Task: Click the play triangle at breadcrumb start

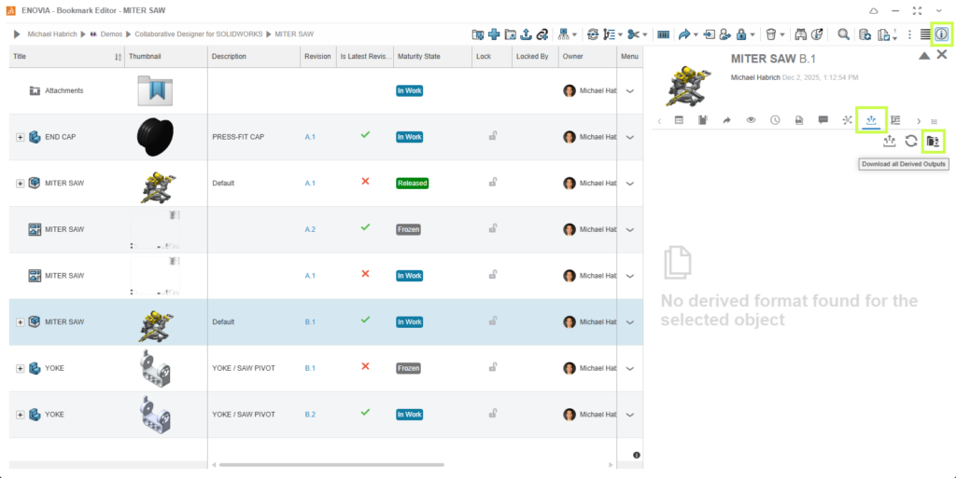Action: pos(17,34)
